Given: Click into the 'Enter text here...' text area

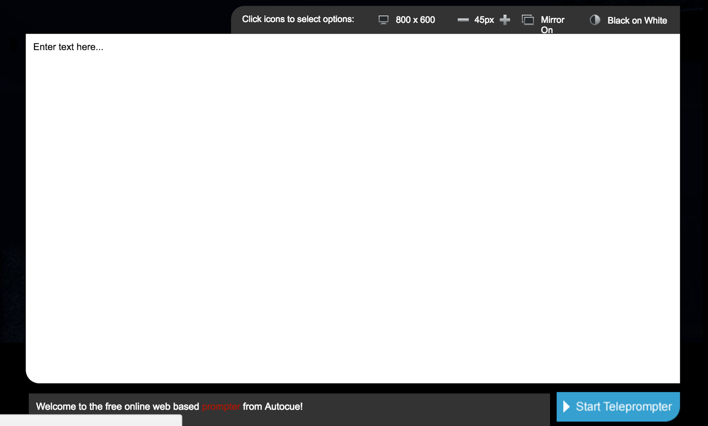Looking at the screenshot, I should (353, 208).
